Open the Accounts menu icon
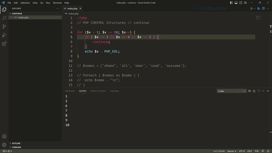Image resolution: width=272 pixels, height=153 pixels. 4,136
